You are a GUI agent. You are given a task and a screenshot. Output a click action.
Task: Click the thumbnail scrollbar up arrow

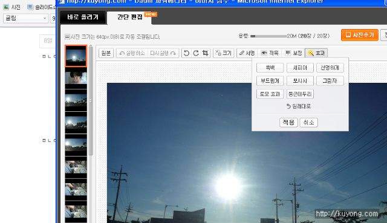[x=91, y=46]
